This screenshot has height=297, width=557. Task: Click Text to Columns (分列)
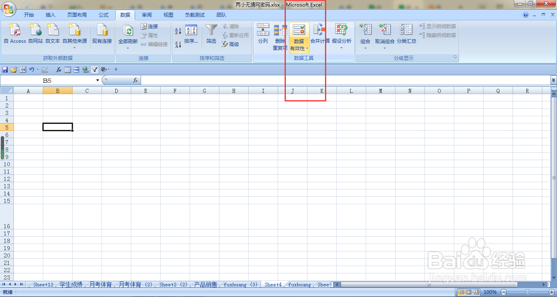click(263, 34)
